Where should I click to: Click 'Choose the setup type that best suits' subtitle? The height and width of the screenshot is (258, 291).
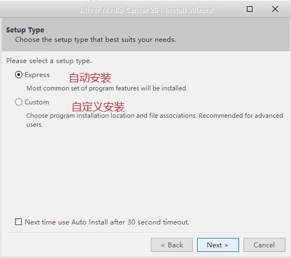click(x=96, y=40)
